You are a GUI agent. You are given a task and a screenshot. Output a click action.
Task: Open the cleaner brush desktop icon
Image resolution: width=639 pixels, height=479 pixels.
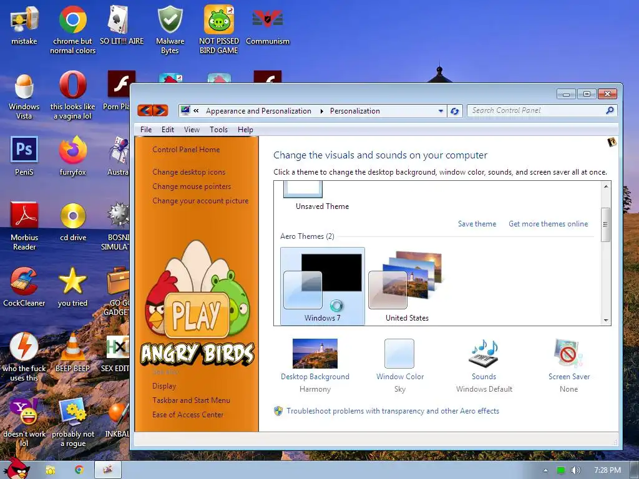click(24, 287)
